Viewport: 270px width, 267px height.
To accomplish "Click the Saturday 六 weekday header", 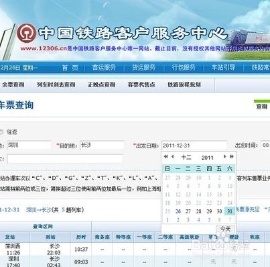I will coord(230,168).
